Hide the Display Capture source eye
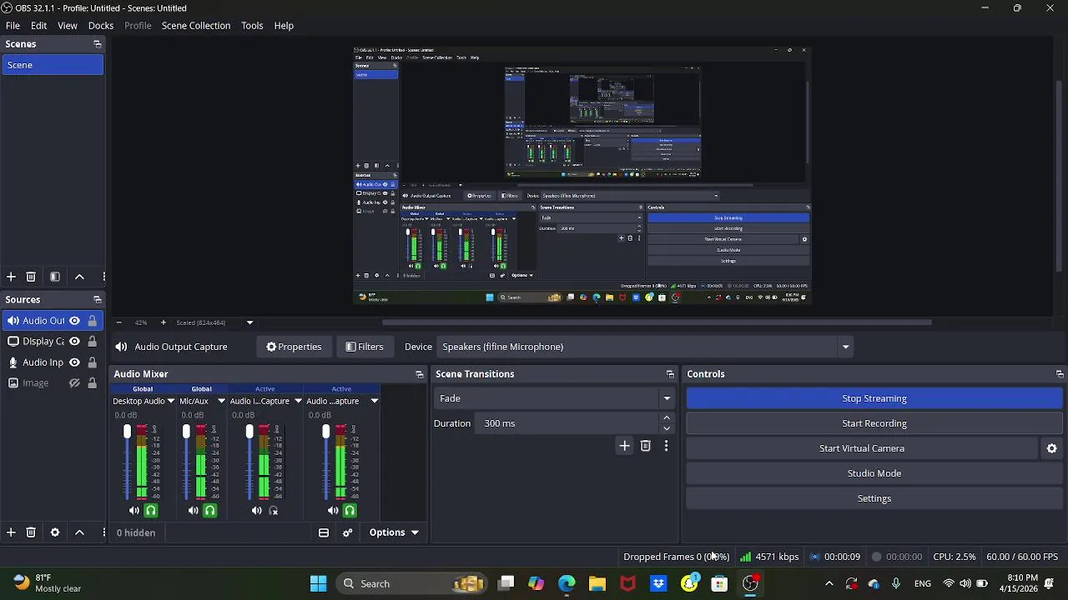 [x=74, y=342]
